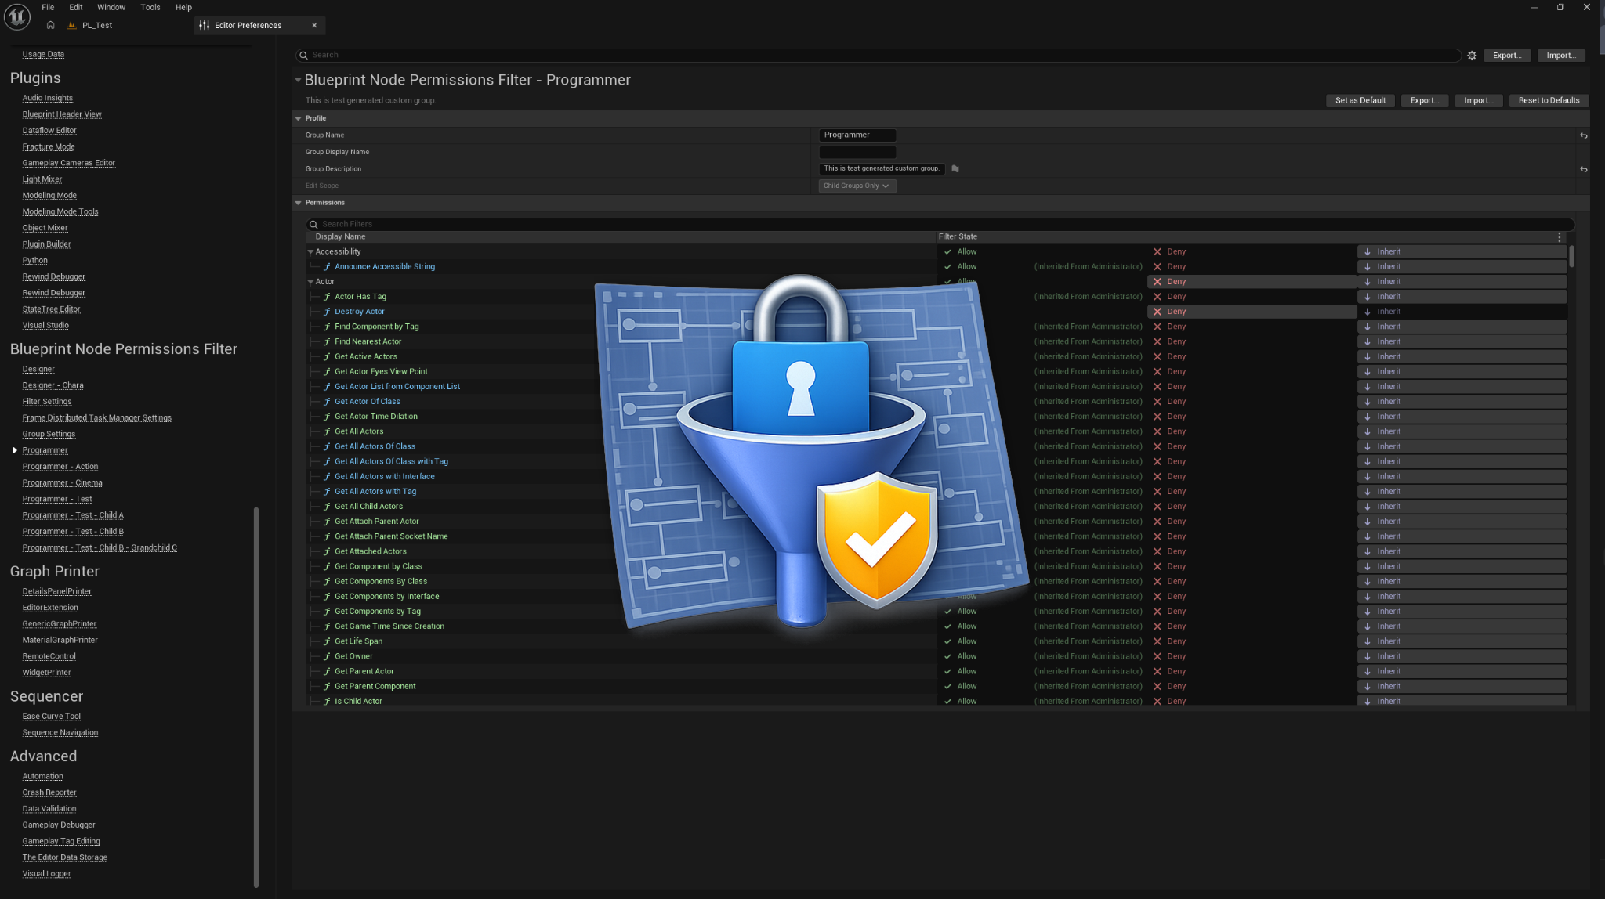Click the Unreal Engine logo icon
The width and height of the screenshot is (1605, 899).
16,16
